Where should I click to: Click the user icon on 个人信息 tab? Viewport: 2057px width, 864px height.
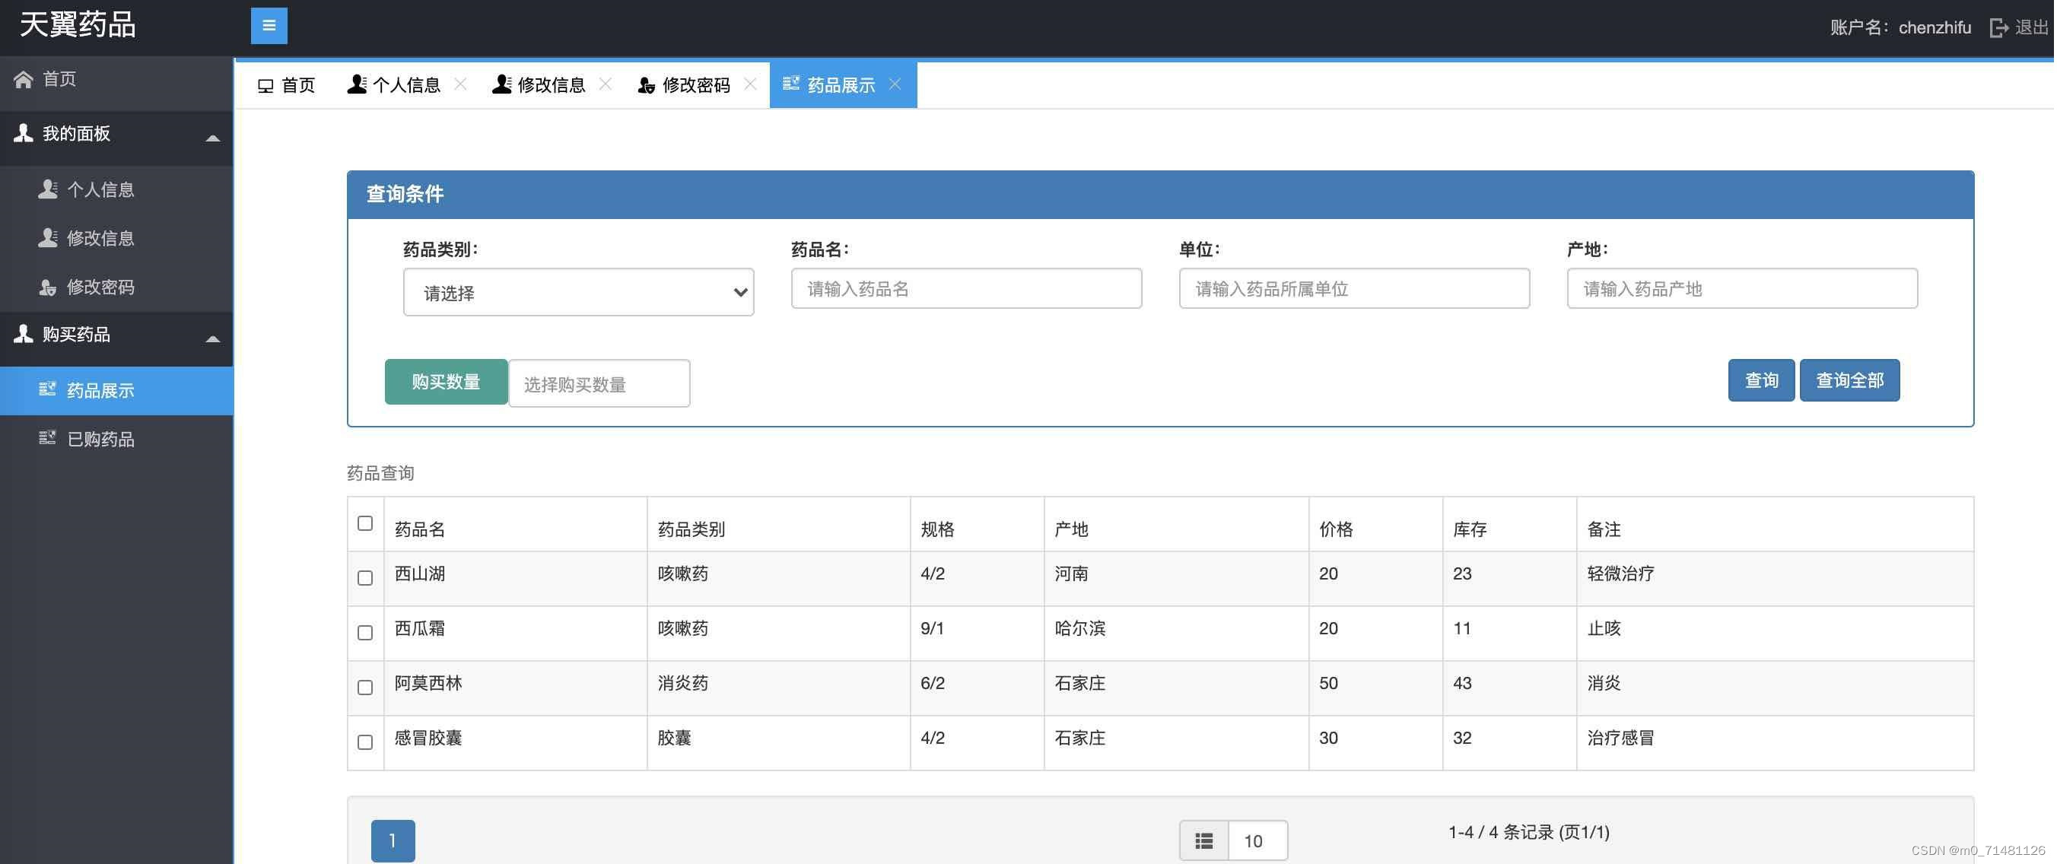357,84
